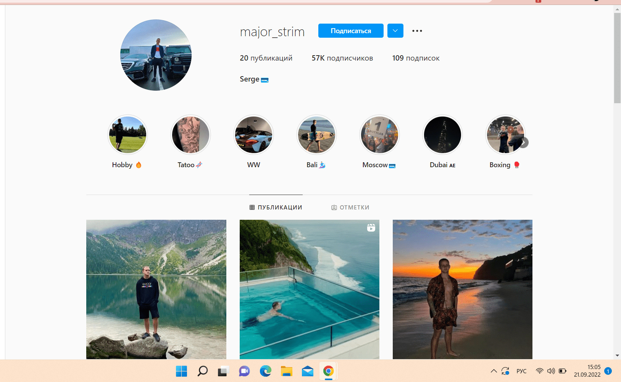This screenshot has height=382, width=621.
Task: Open the three-dot options menu
Action: (x=417, y=31)
